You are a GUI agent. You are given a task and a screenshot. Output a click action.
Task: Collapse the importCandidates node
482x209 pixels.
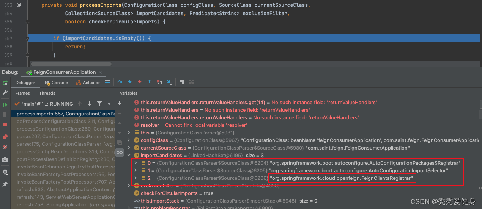[x=129, y=155]
